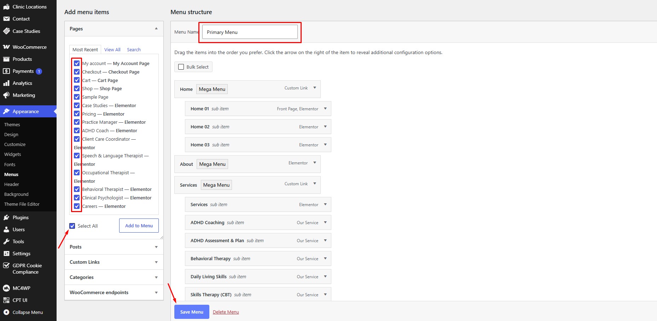Open the Fonts submenu item
657x321 pixels.
click(x=10, y=164)
